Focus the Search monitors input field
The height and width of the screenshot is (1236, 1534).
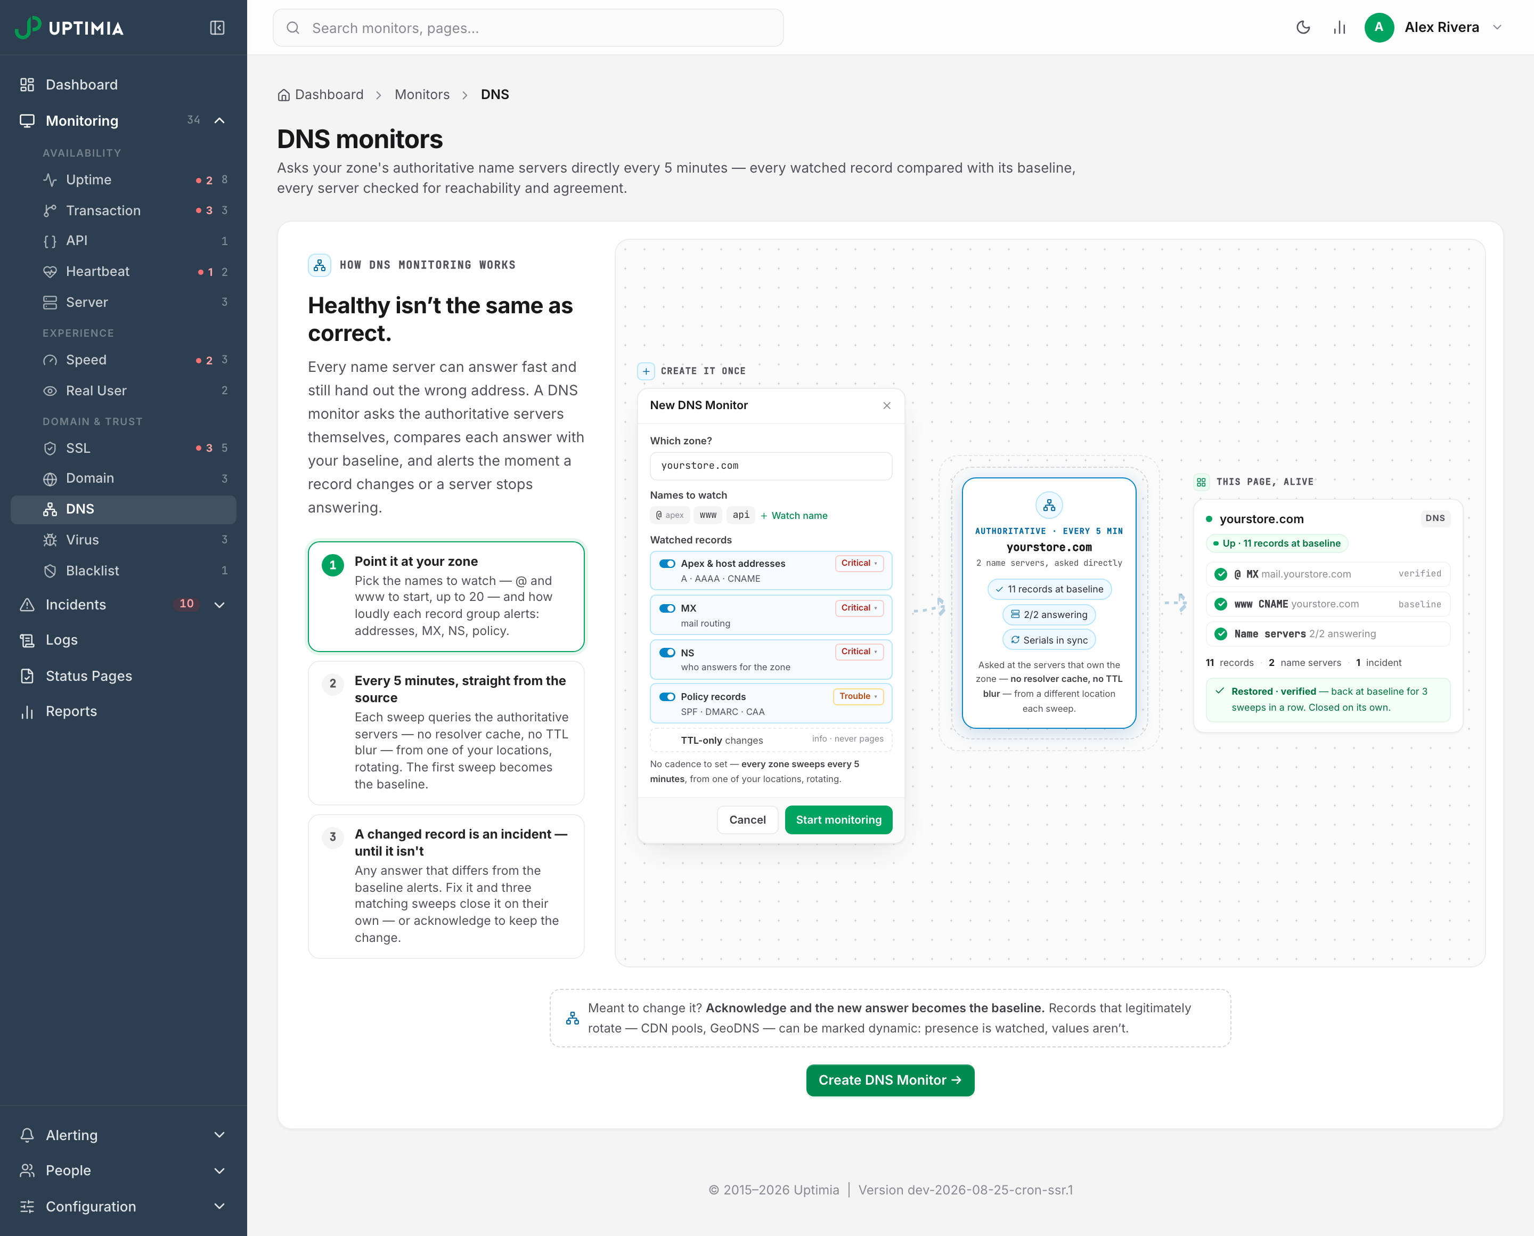[x=528, y=28]
